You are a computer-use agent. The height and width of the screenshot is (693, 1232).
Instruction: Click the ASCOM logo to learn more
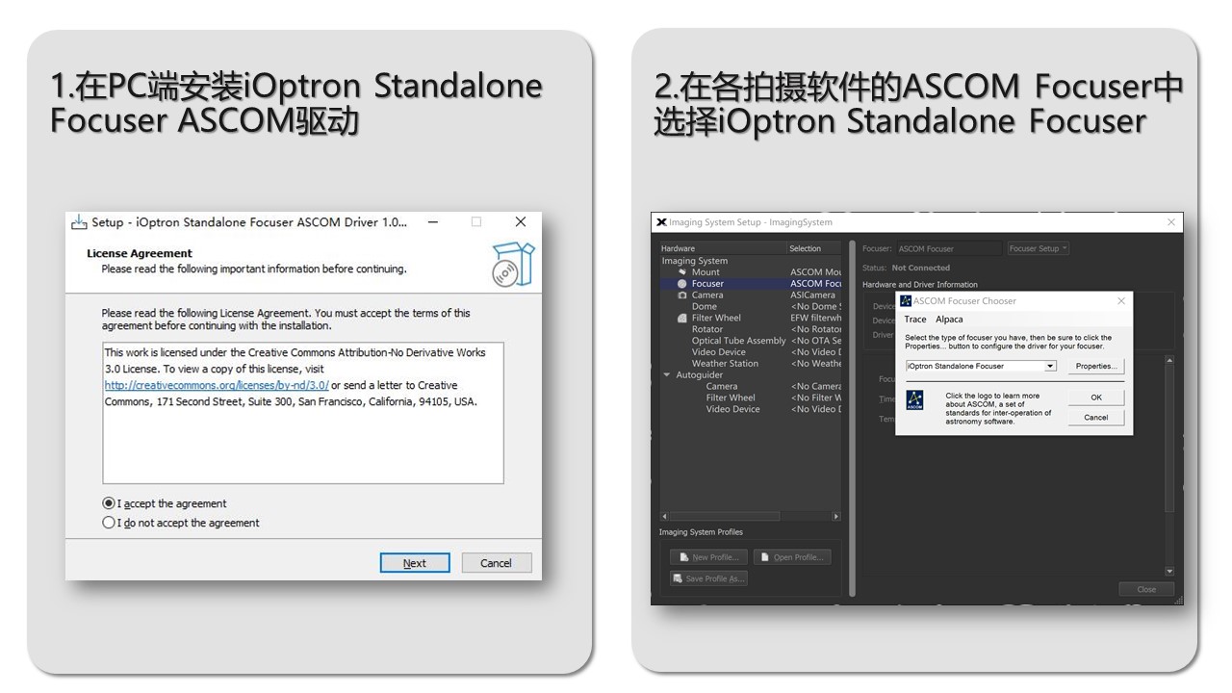[x=915, y=400]
